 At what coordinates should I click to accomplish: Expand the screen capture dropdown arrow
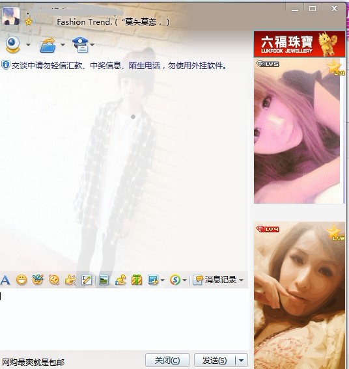tap(162, 280)
